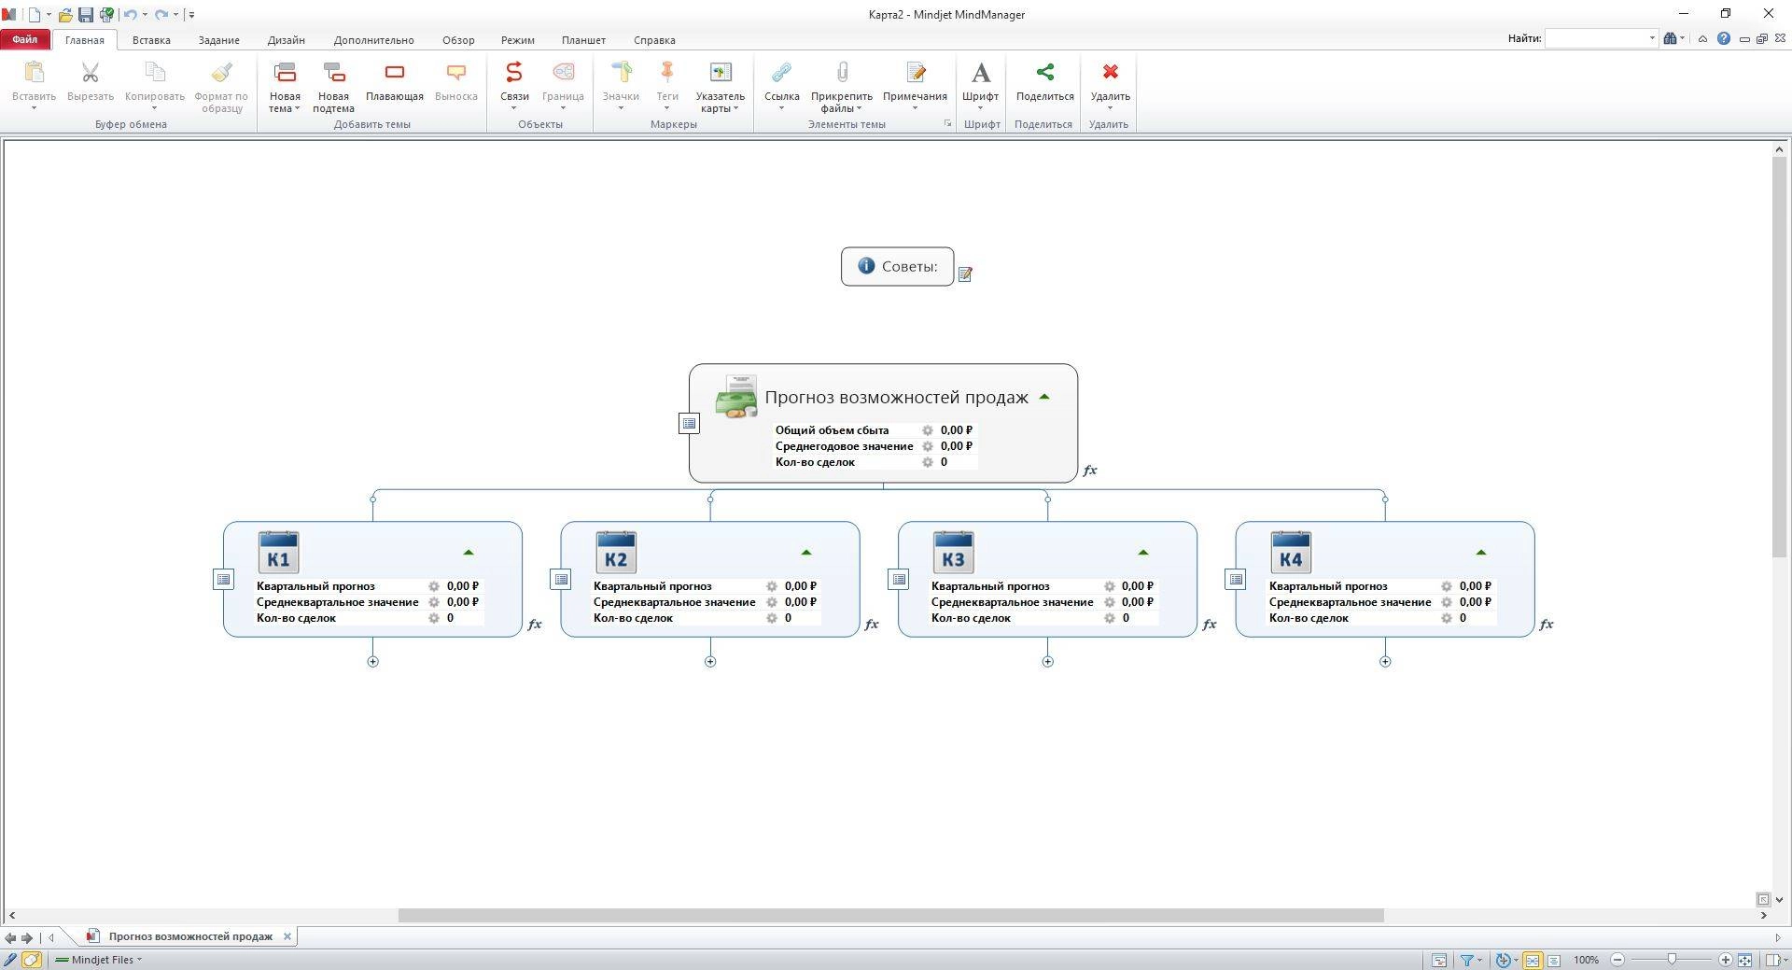The height and width of the screenshot is (970, 1792).
Task: Collapse properties with К1 green triangle
Action: point(469,553)
